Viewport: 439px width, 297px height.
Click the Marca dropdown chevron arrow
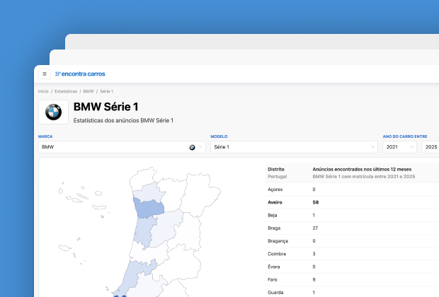click(200, 147)
